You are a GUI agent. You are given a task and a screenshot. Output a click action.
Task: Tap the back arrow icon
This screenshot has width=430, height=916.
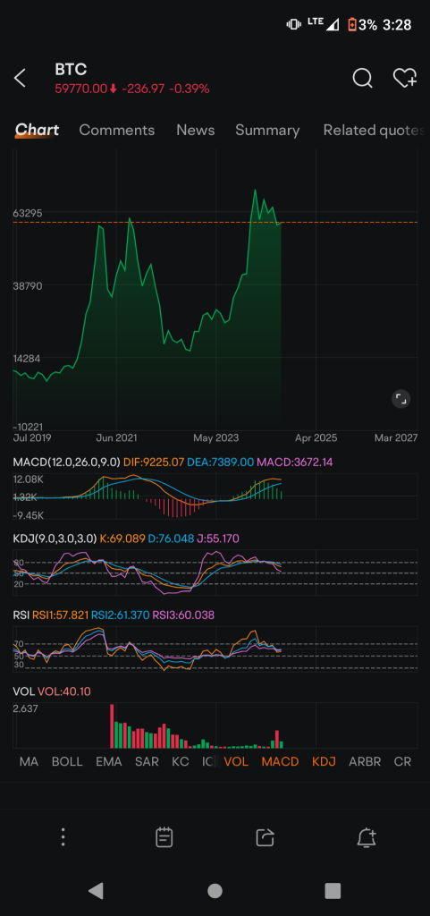pos(20,79)
